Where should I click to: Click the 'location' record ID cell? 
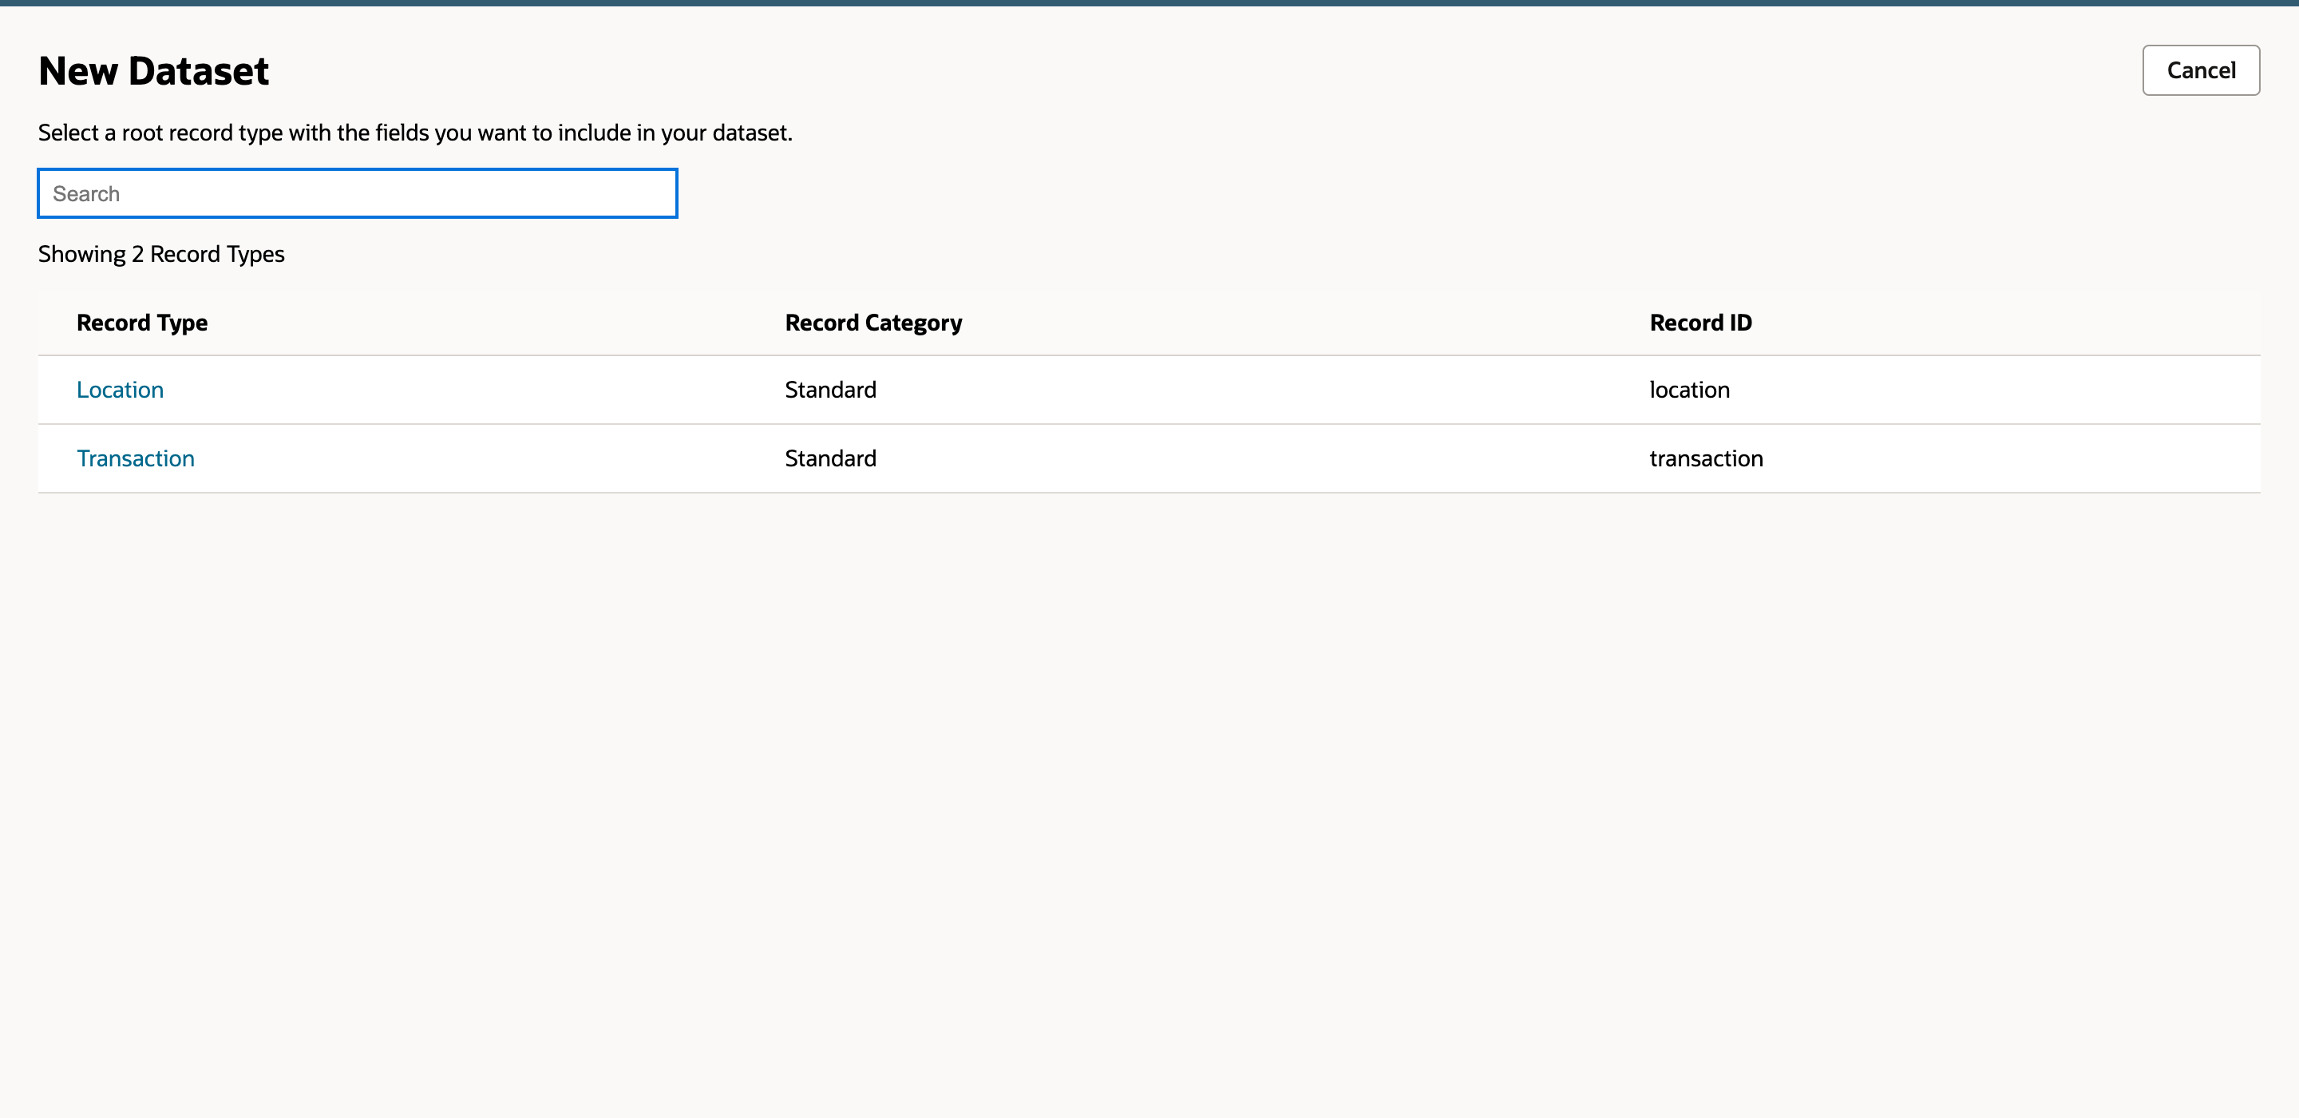1688,390
